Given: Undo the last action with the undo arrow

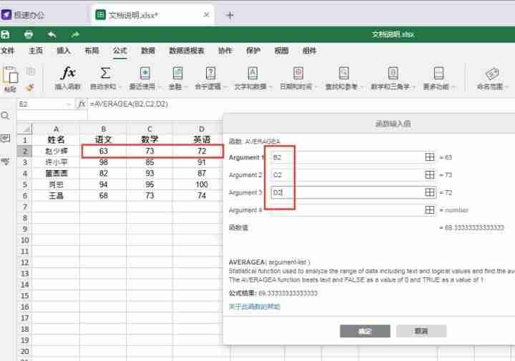Looking at the screenshot, I should (52, 34).
